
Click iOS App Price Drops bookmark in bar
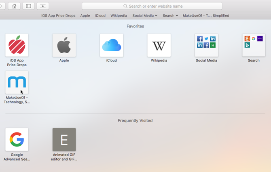(58, 16)
